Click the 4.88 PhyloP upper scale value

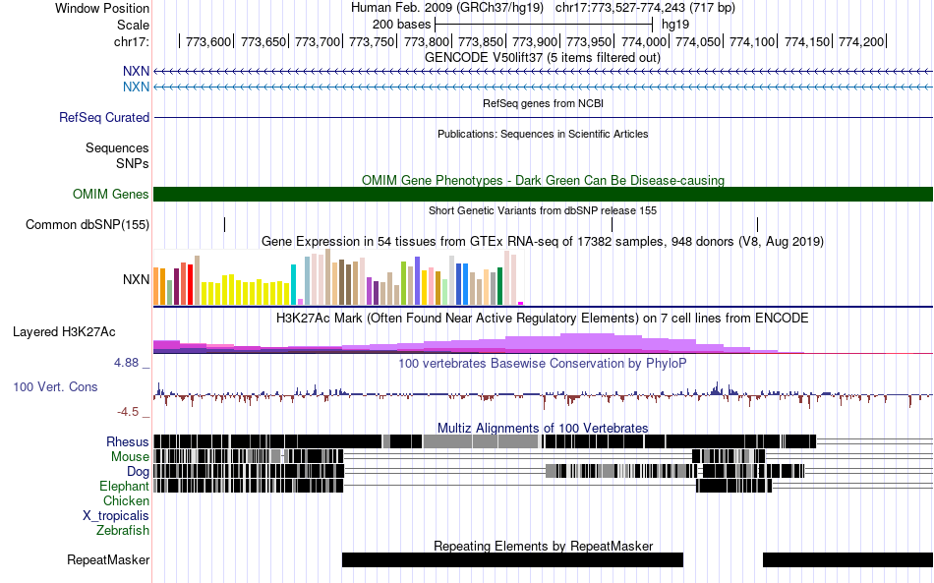(126, 363)
